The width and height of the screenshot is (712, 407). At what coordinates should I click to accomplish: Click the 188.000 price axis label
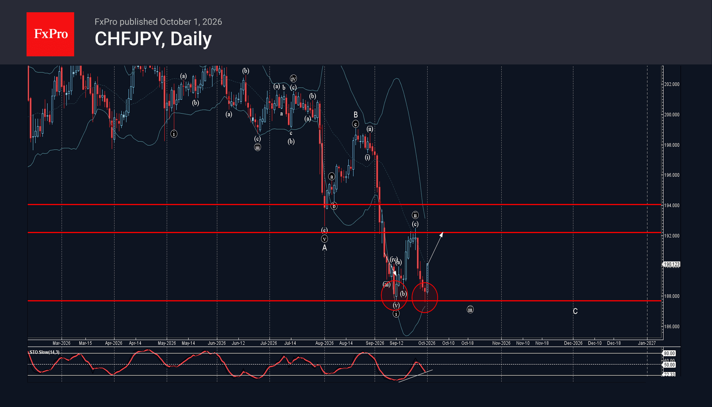click(672, 296)
